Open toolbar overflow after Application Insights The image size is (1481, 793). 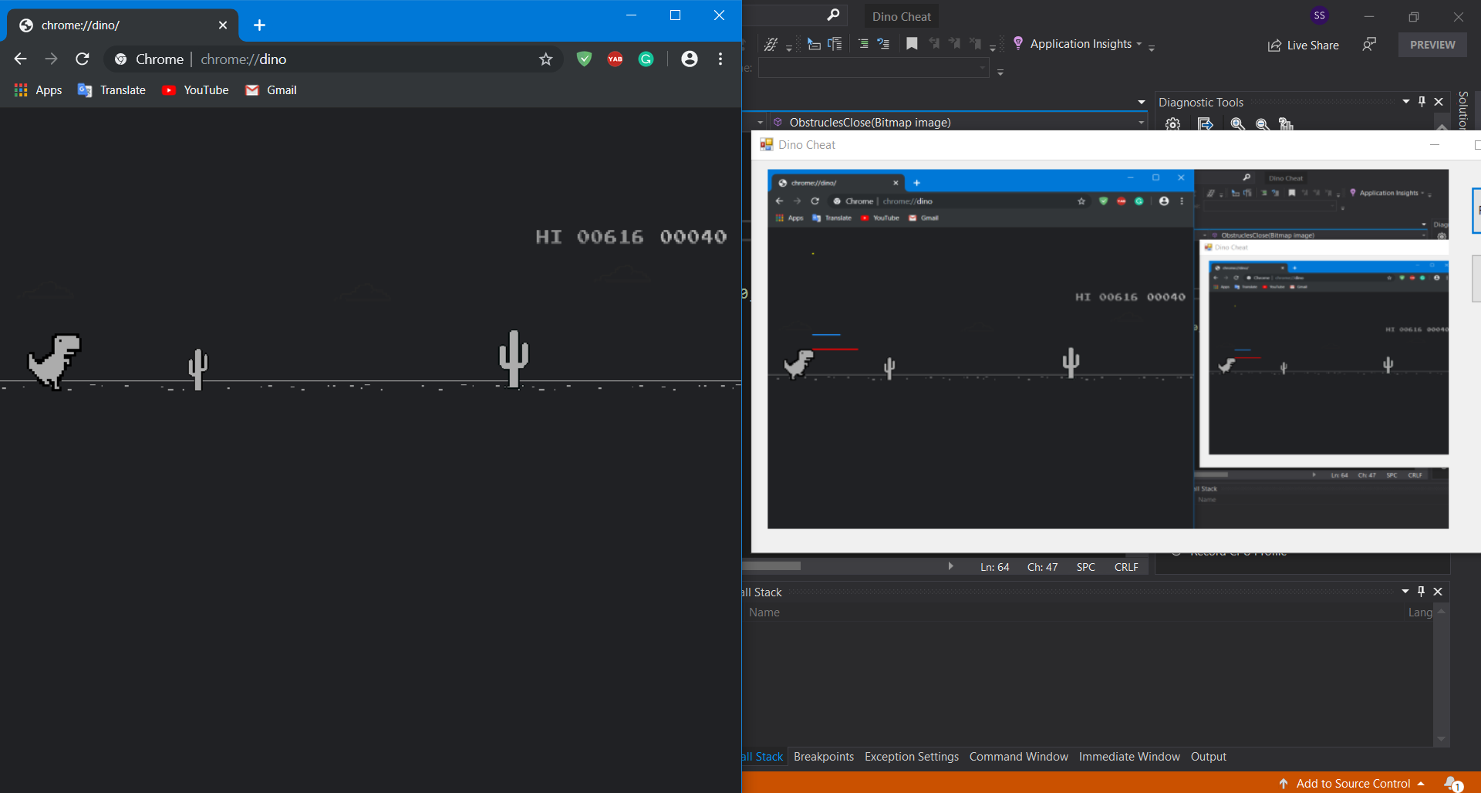click(1152, 48)
